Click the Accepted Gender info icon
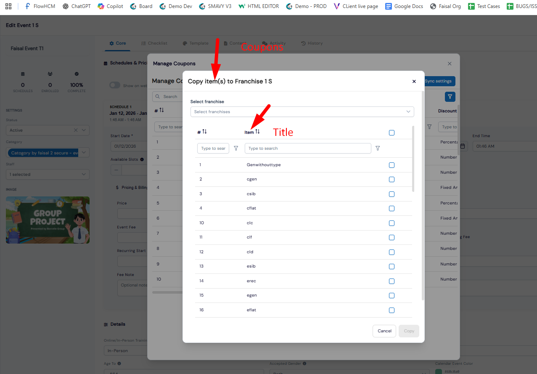This screenshot has height=374, width=537. coord(304,363)
